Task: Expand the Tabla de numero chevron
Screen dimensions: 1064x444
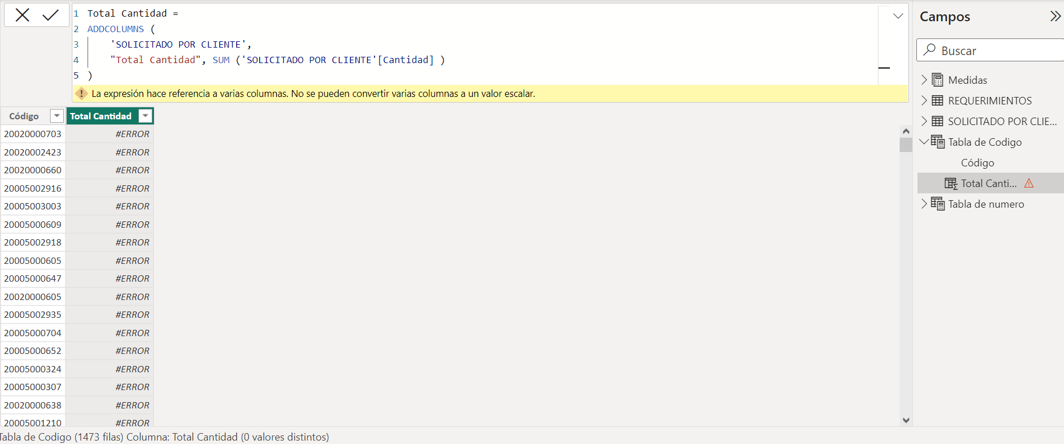Action: 924,204
